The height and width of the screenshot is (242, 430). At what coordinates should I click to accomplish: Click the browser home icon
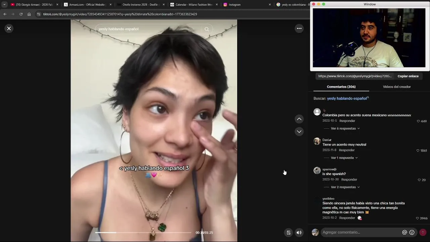[x=29, y=14]
